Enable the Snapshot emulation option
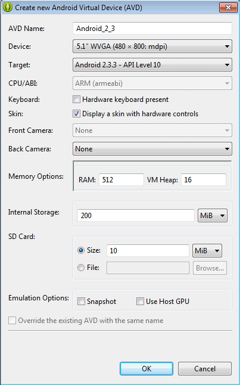 [x=81, y=302]
